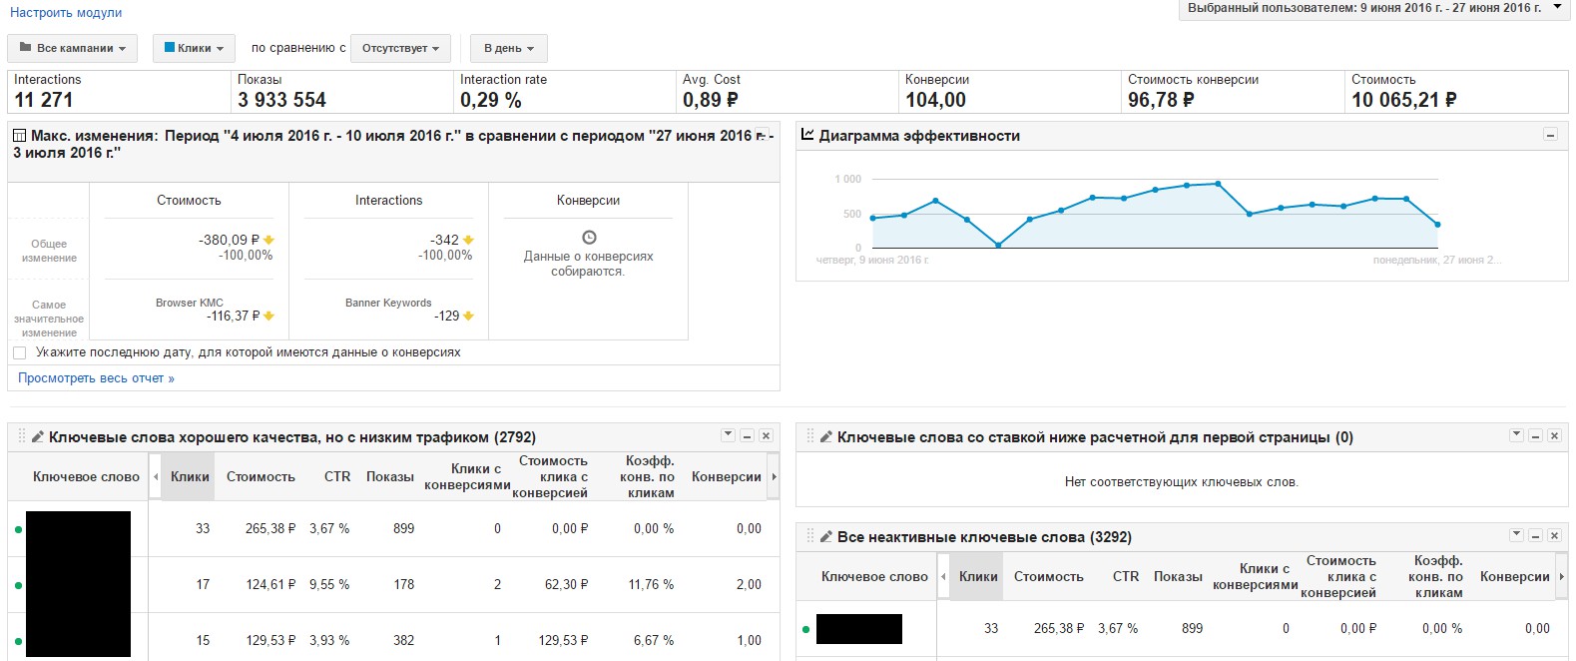The image size is (1576, 661).
Task: Click pencil icon of first-page bid keywords module
Action: tap(826, 437)
